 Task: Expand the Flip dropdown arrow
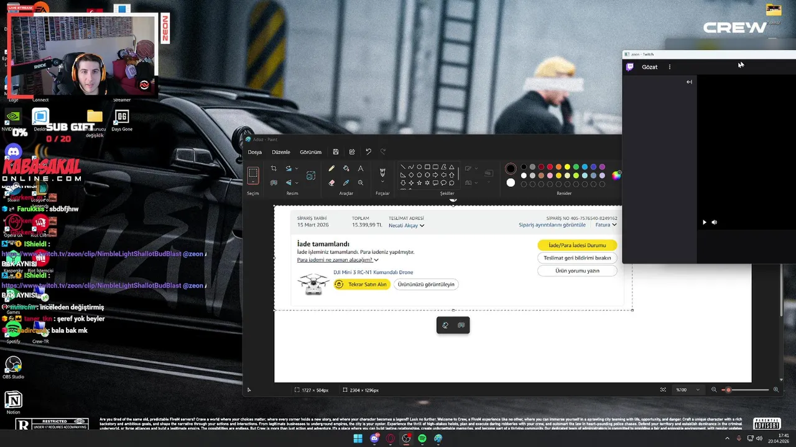pos(297,183)
